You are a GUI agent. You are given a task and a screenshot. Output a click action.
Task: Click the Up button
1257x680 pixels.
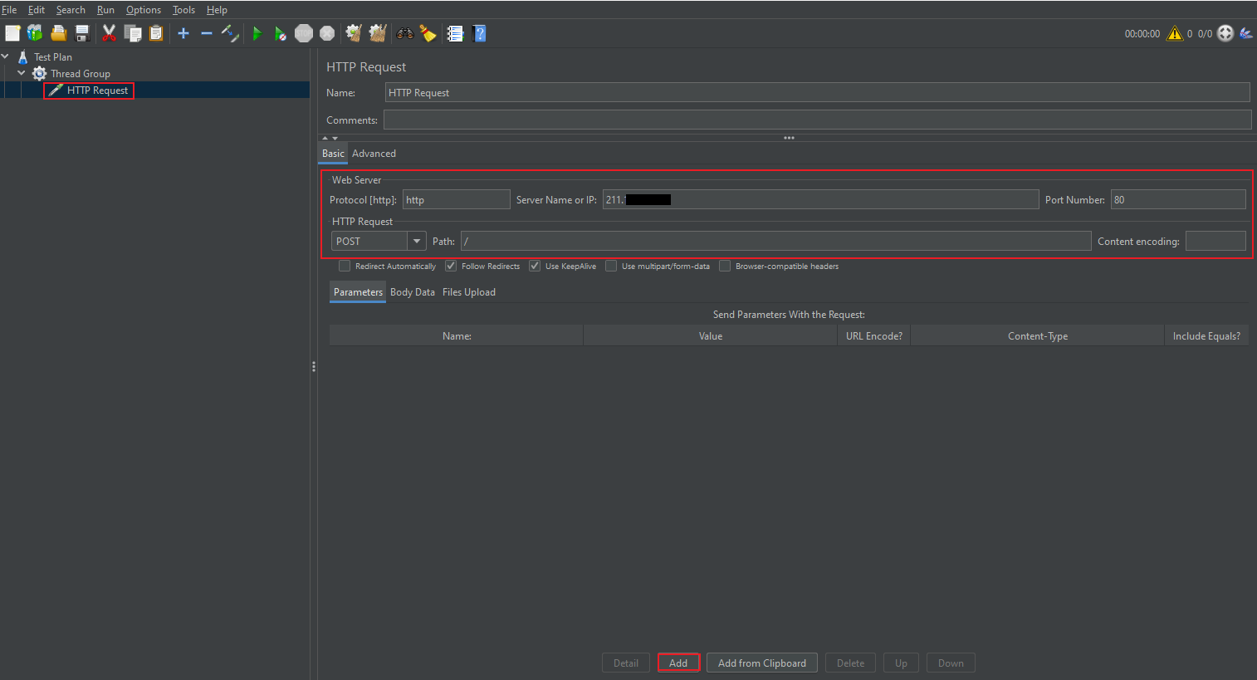point(901,663)
